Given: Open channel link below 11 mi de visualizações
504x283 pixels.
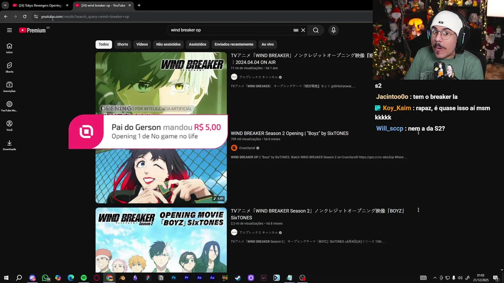Looking at the screenshot, I should click(258, 77).
